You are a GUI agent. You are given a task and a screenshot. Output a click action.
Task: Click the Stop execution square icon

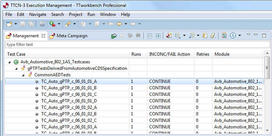(138, 35)
